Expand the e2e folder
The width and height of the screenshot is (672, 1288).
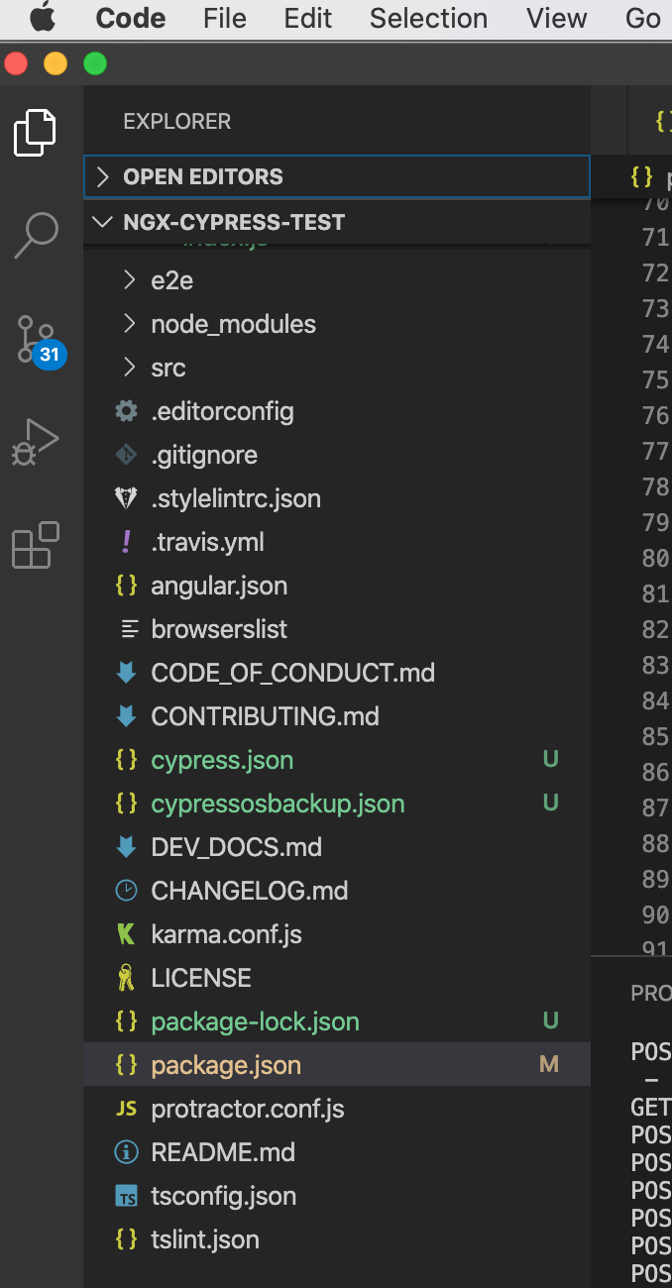[171, 280]
